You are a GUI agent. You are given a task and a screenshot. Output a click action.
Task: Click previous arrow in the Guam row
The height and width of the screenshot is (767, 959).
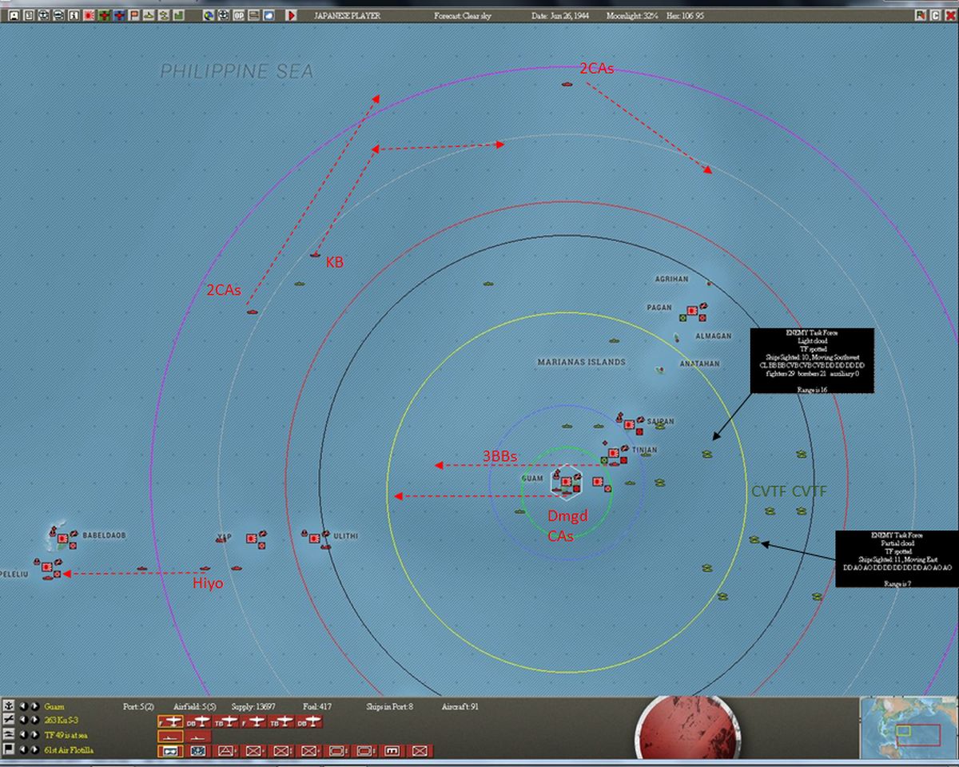(x=24, y=706)
